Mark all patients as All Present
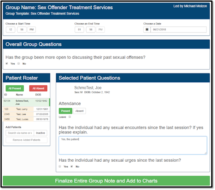The width and height of the screenshot is (215, 190). coord(15,88)
